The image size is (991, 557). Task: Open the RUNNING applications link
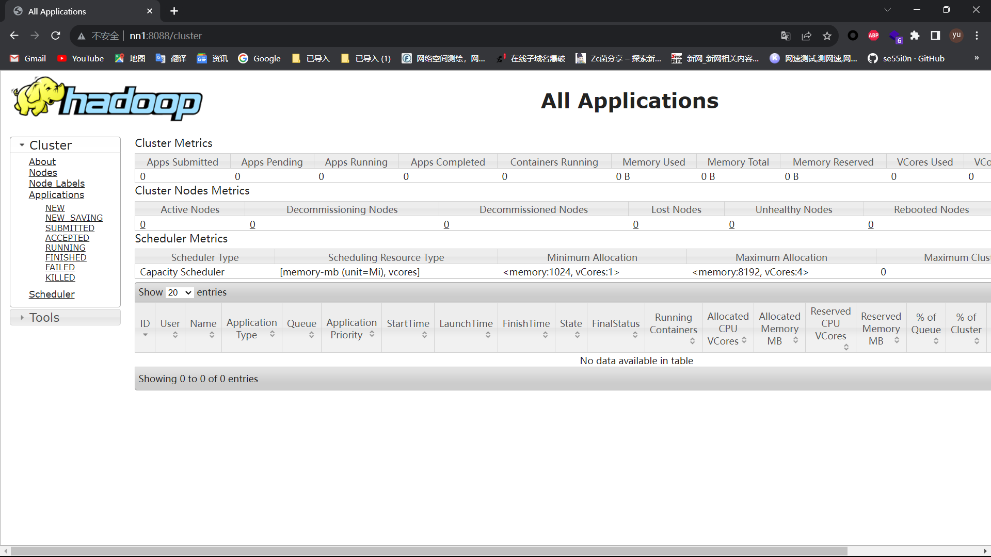(66, 248)
